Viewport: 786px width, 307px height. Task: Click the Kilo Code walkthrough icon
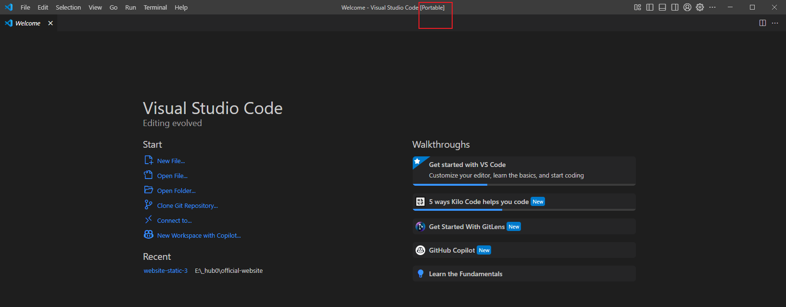click(420, 202)
